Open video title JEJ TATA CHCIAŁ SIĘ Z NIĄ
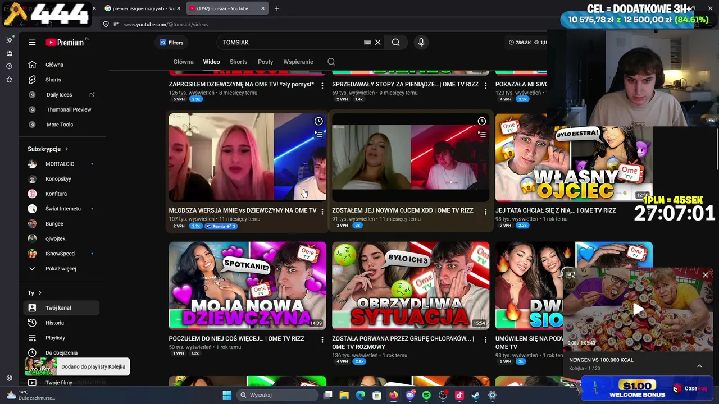This screenshot has height=404, width=719. point(556,210)
